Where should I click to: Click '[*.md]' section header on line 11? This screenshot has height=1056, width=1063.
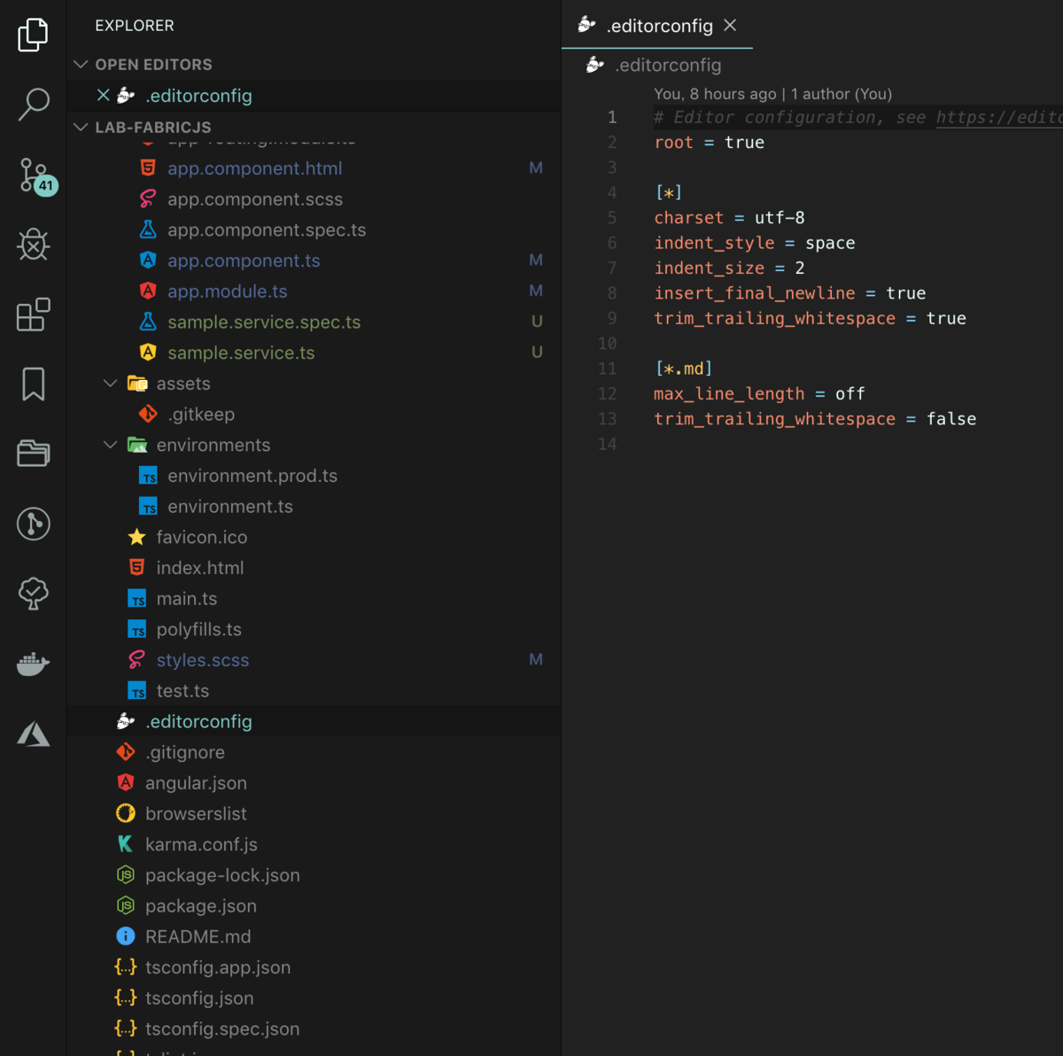[x=684, y=369]
